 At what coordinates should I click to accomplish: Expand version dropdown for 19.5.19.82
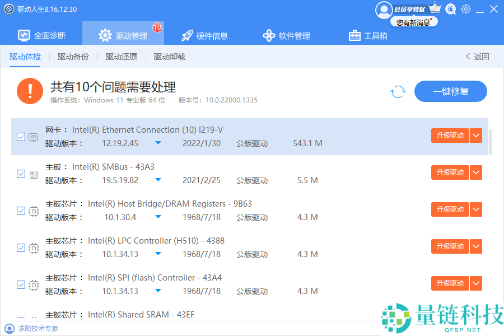[158, 180]
